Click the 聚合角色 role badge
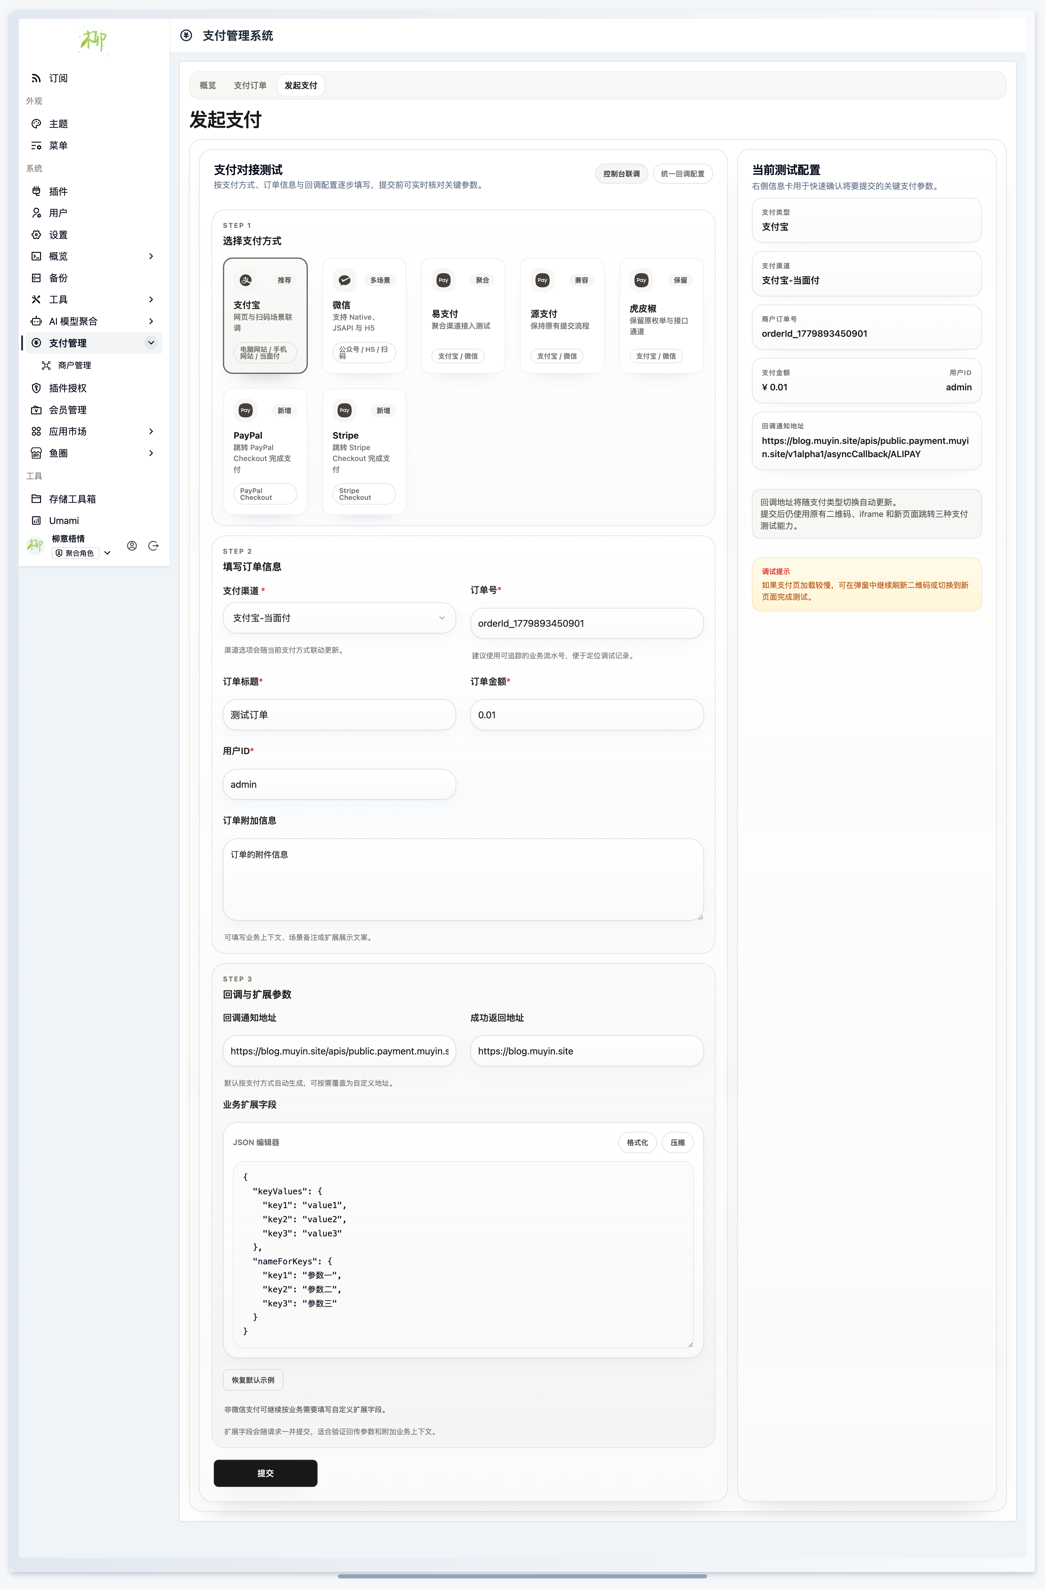1045x1589 pixels. pyautogui.click(x=75, y=553)
